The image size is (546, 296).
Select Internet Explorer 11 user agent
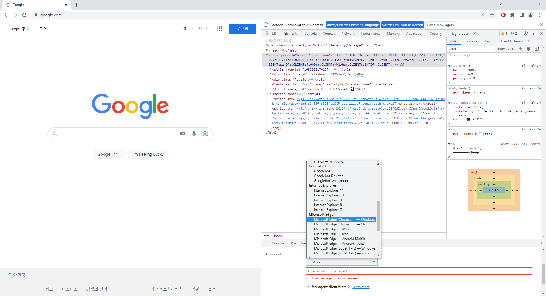[x=329, y=190]
